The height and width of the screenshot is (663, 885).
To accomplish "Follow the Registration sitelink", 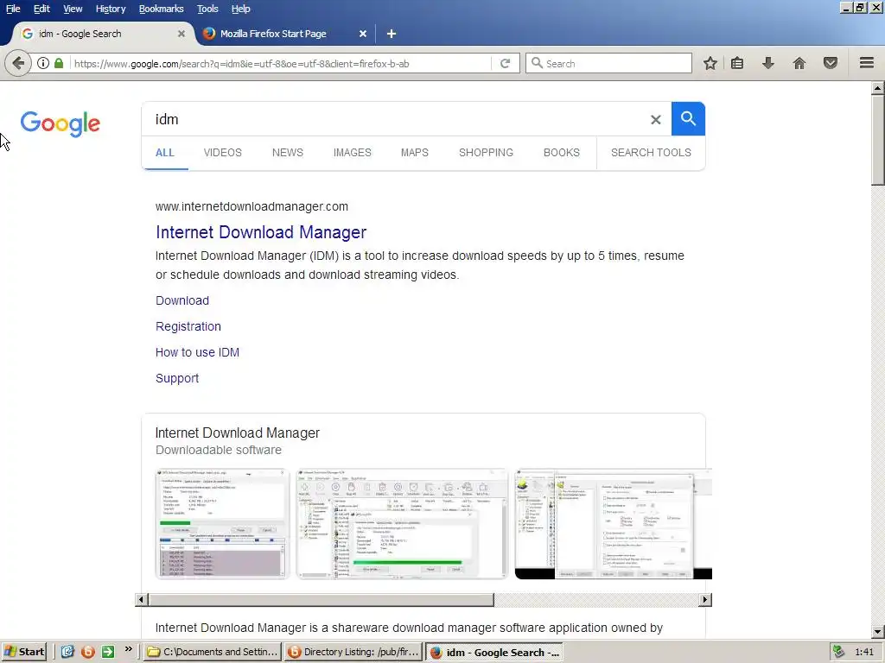I will pyautogui.click(x=188, y=326).
